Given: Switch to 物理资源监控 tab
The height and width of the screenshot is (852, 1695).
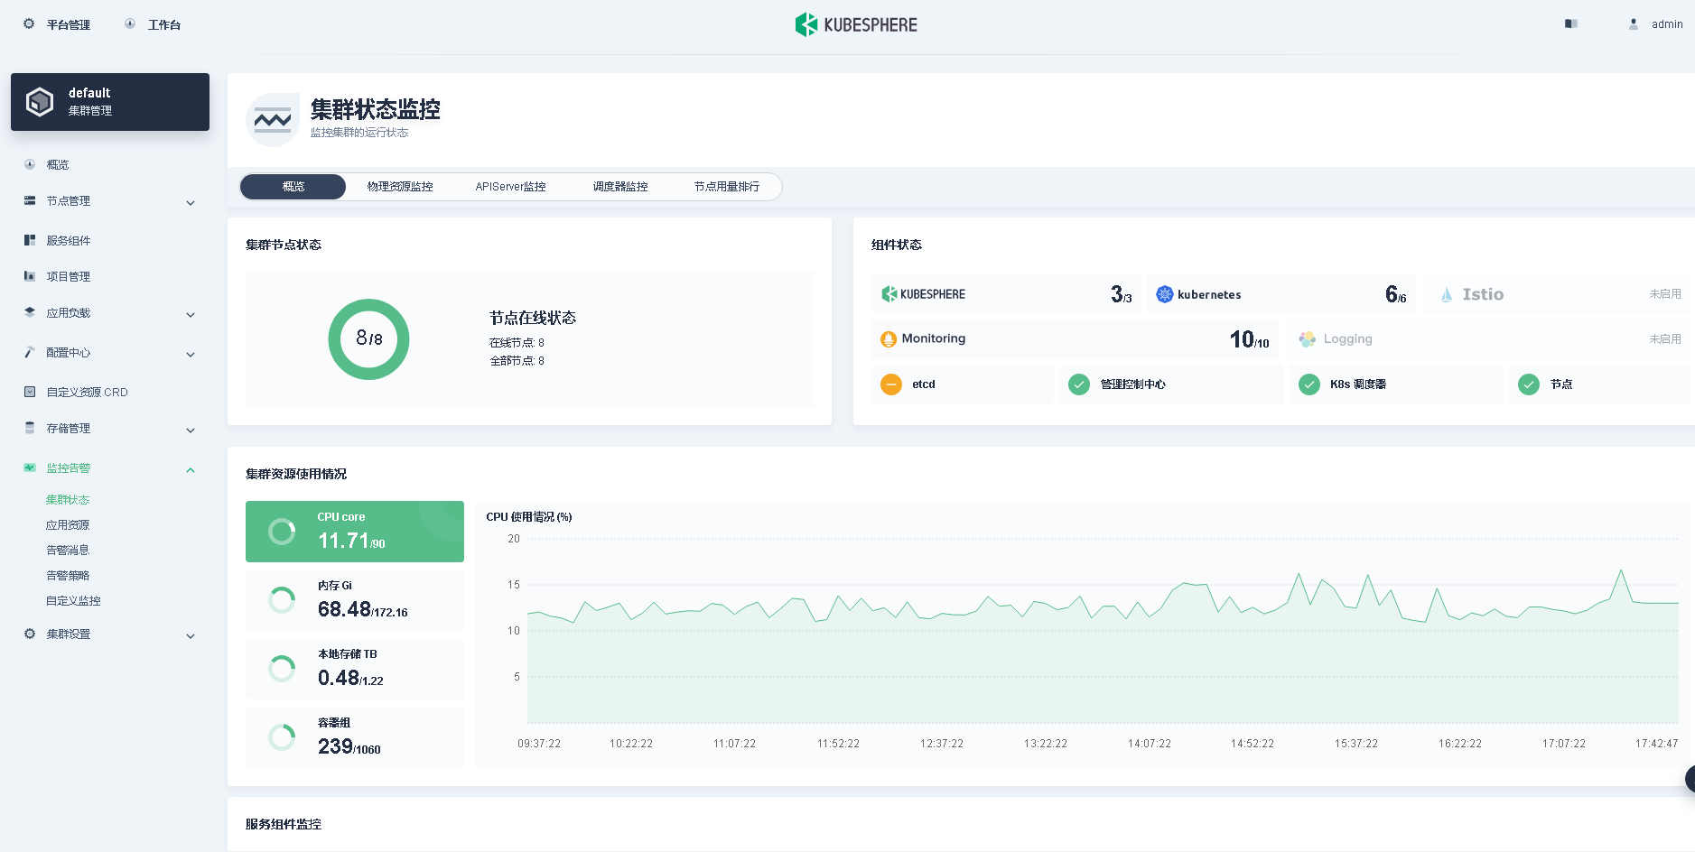Looking at the screenshot, I should pyautogui.click(x=400, y=187).
